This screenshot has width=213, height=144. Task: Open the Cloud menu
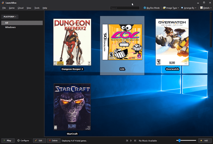coord(20,8)
